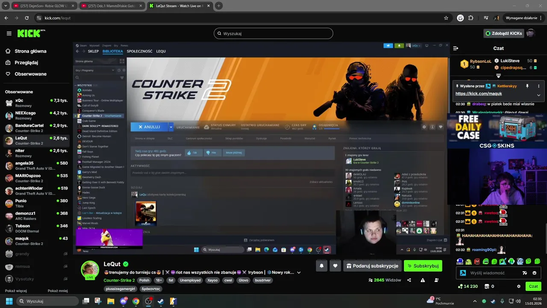Screen dimensions: 547x308
Task: Open the https://kick.com/maquk link
Action: [x=479, y=94]
